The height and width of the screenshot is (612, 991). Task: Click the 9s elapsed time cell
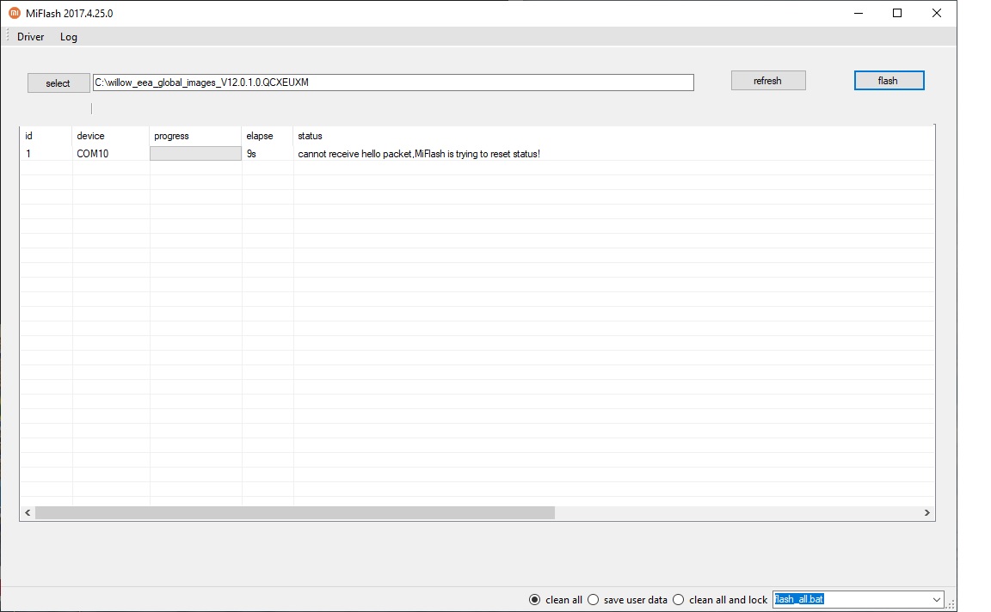click(x=251, y=154)
